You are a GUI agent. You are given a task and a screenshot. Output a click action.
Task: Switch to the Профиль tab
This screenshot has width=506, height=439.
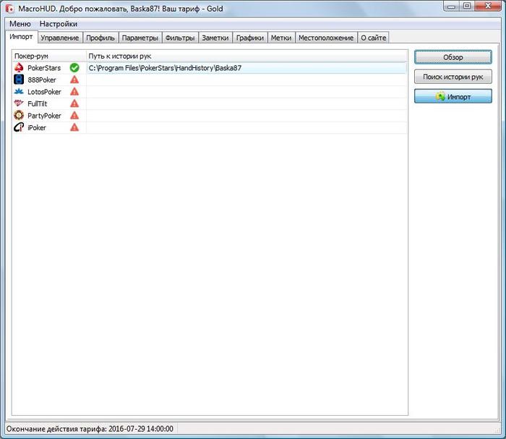(100, 38)
